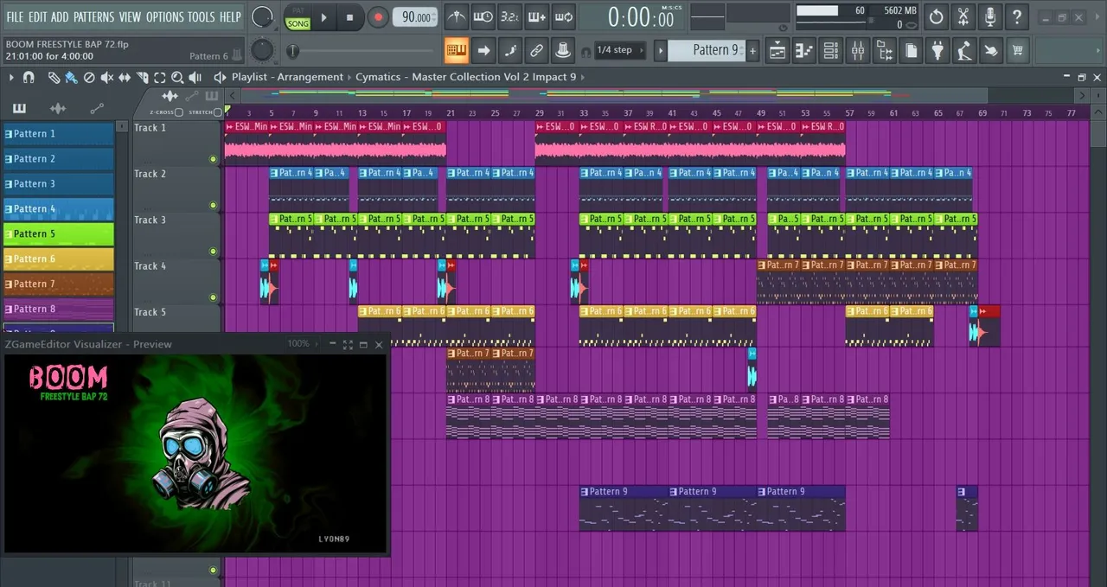Mute Track 2 with its green dot
Image resolution: width=1107 pixels, height=587 pixels.
[213, 205]
